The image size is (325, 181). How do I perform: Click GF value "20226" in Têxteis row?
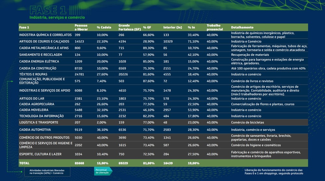click(x=123, y=74)
